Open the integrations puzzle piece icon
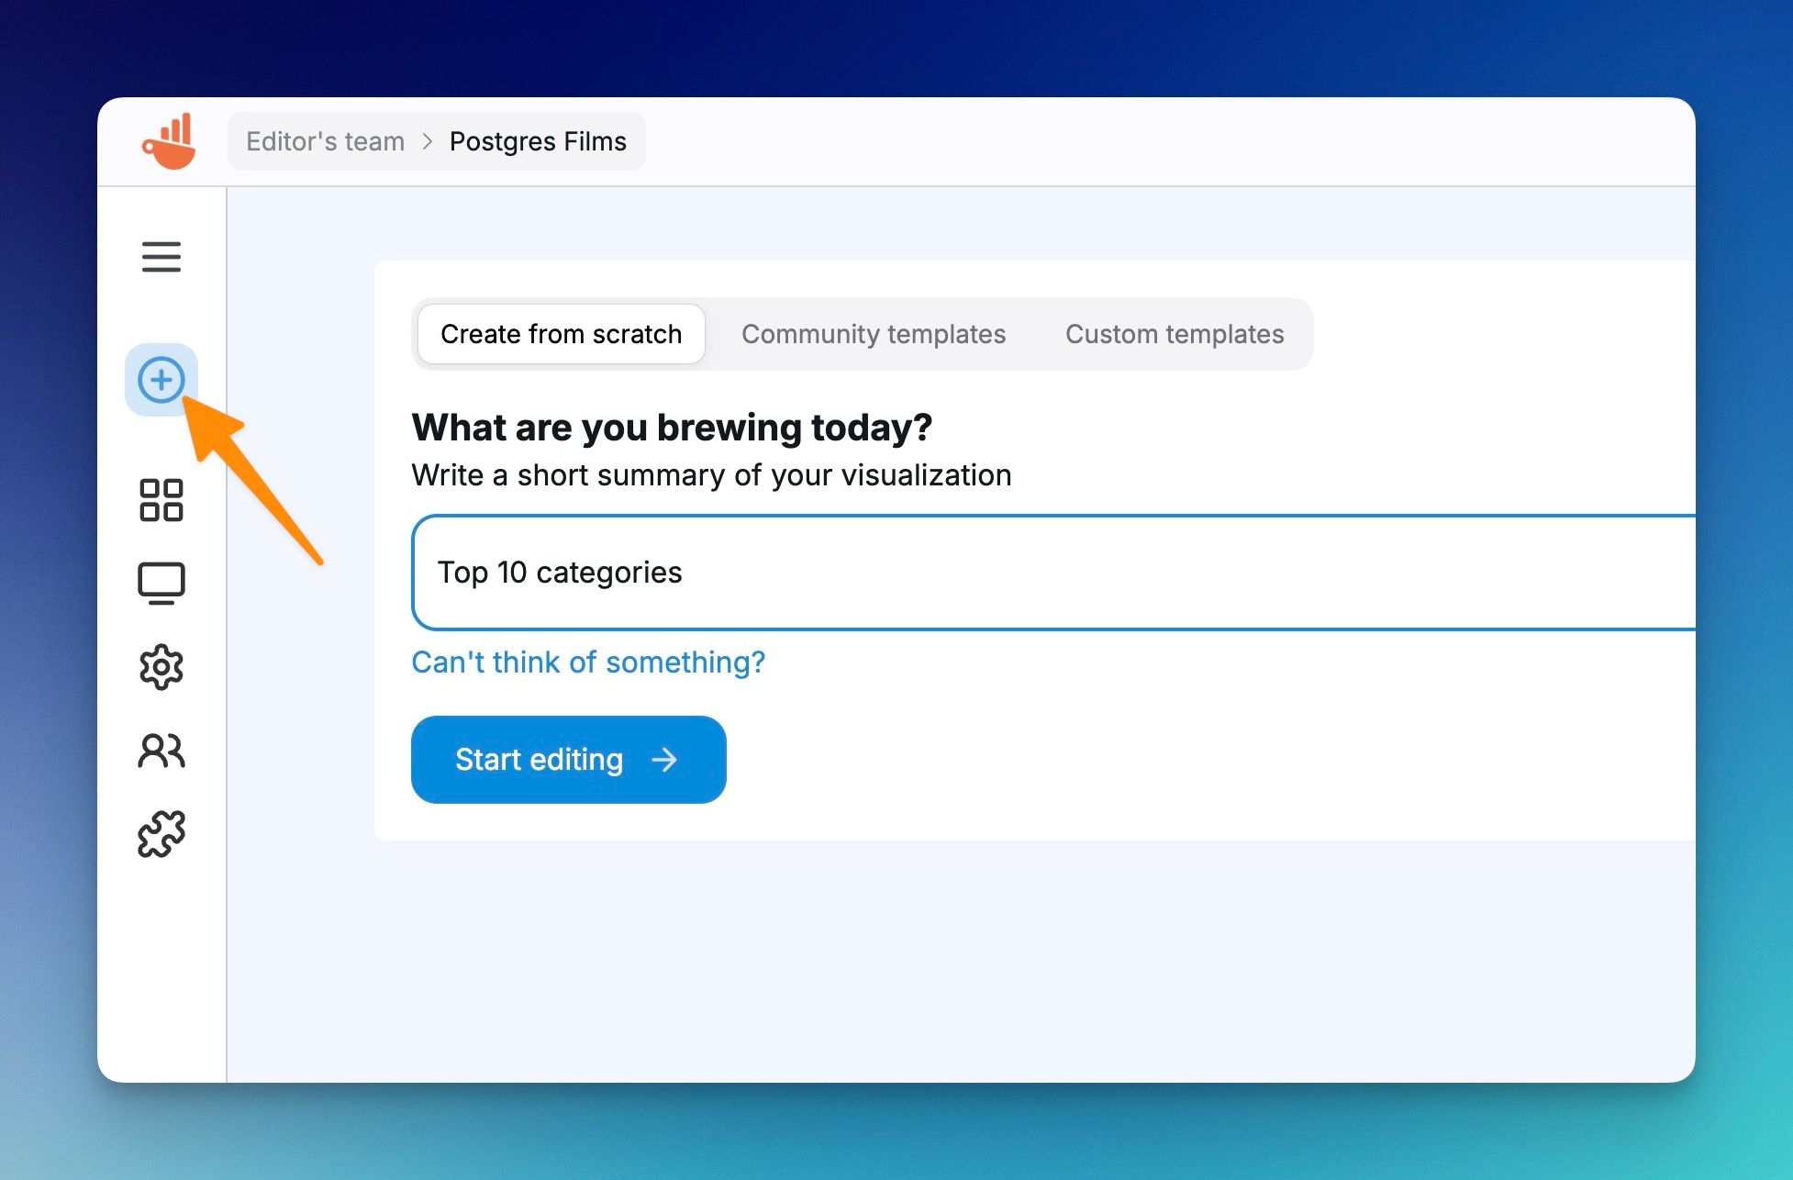Screen dimensions: 1793x1180 (x=161, y=834)
